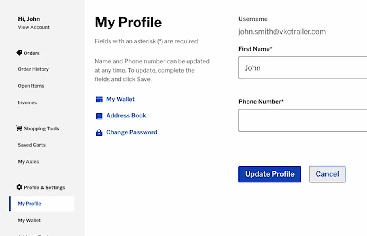Follow the Address Book text link

(126, 115)
